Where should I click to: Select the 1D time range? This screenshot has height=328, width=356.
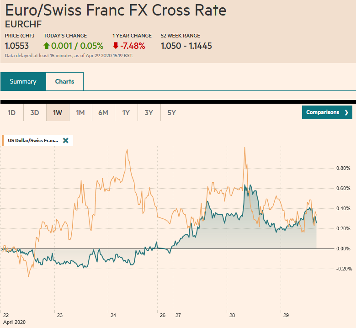tap(12, 112)
